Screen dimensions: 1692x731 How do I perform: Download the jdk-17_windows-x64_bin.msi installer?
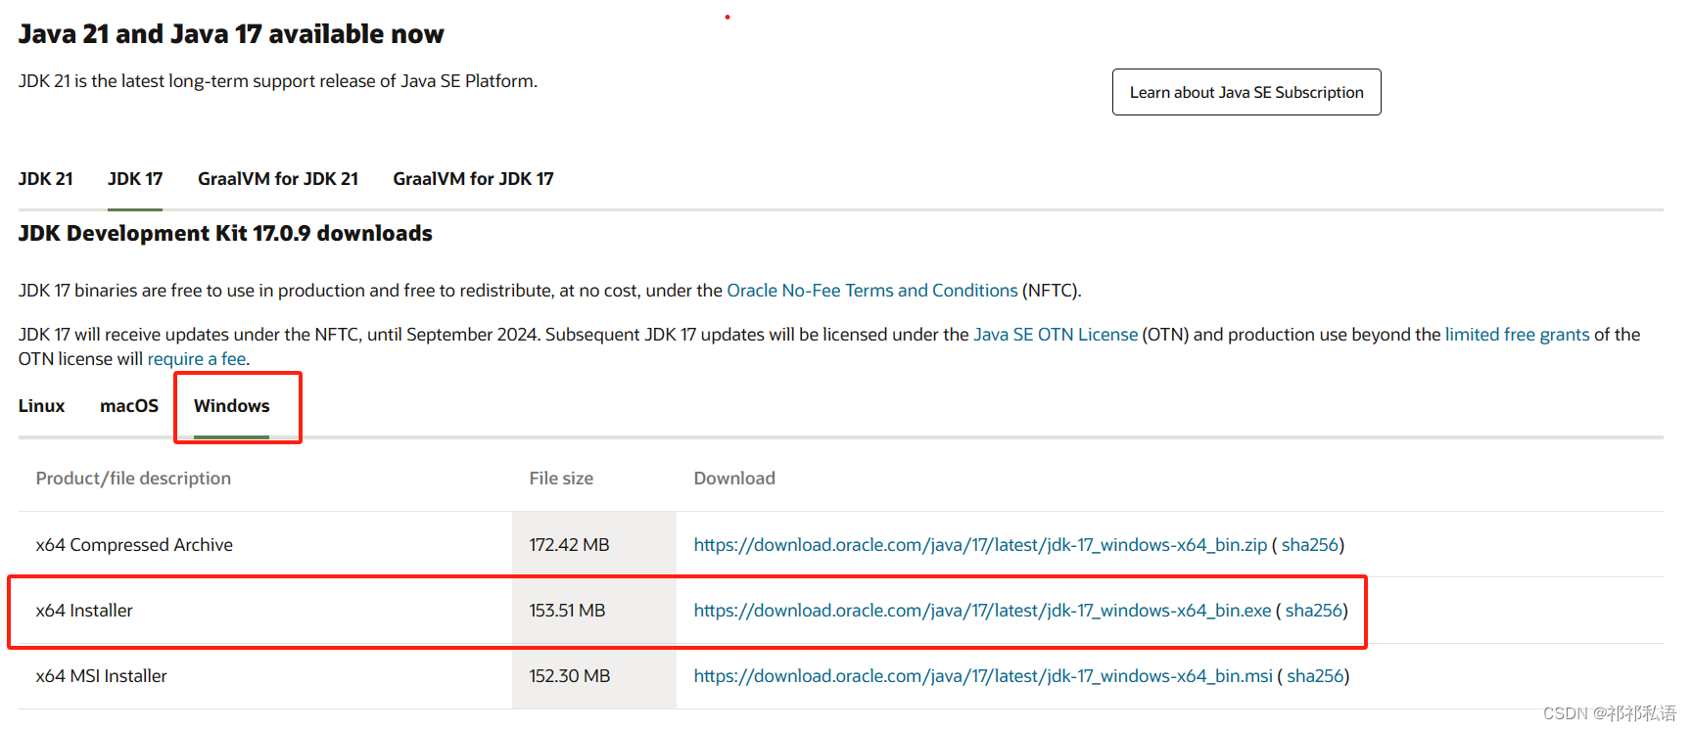click(984, 676)
